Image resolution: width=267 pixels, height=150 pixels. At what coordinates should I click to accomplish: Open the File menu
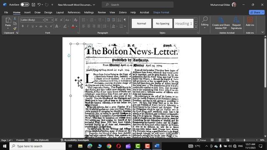(6, 12)
